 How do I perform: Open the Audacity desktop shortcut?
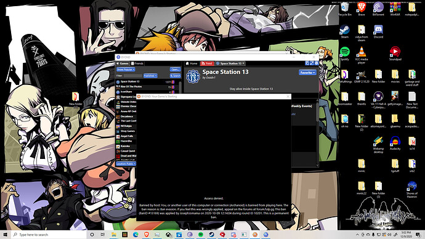click(x=395, y=143)
